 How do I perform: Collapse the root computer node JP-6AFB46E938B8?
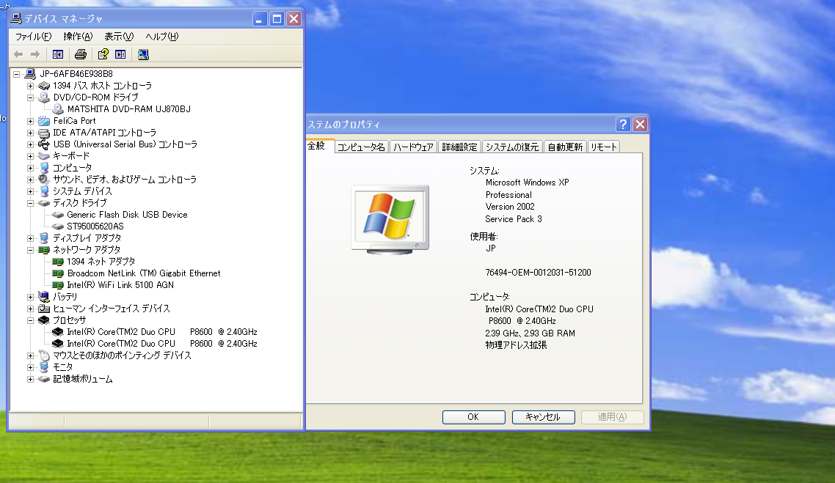(x=16, y=74)
